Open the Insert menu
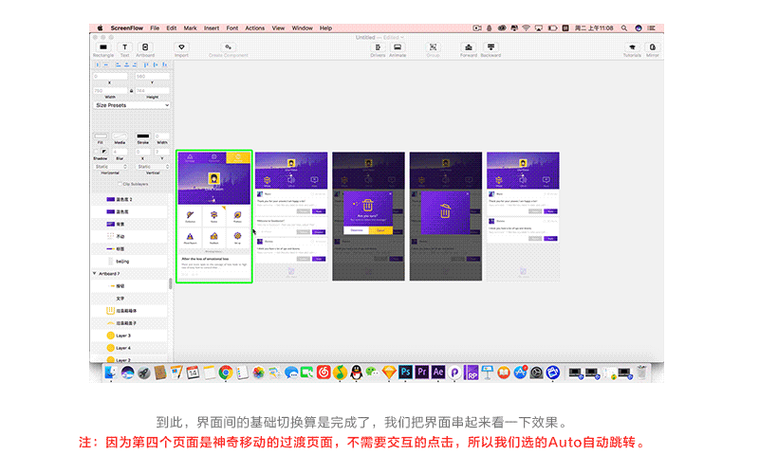This screenshot has width=759, height=473. [x=211, y=28]
